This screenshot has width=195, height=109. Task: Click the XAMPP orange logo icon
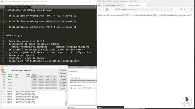tap(2, 71)
